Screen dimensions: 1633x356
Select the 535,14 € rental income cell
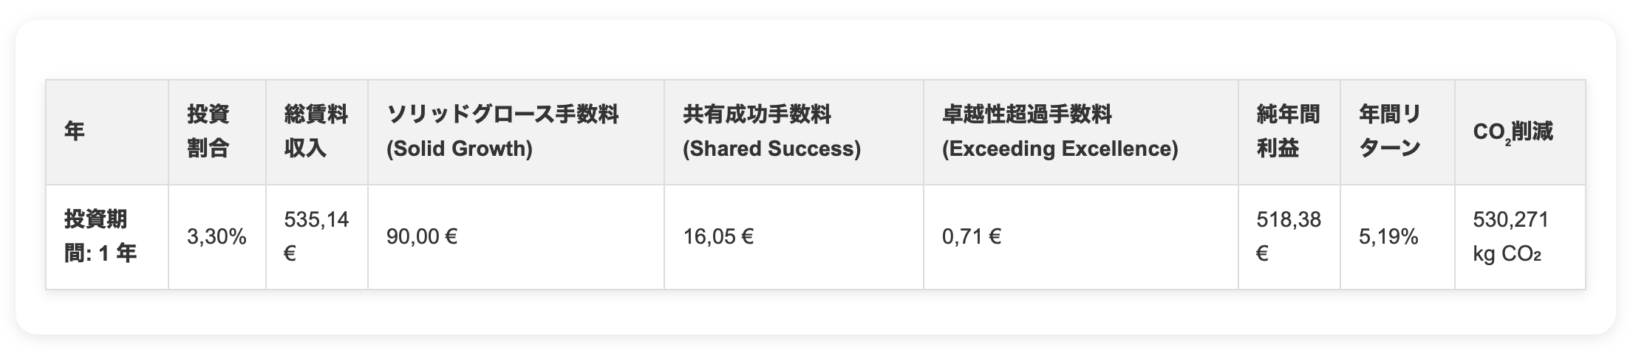pyautogui.click(x=316, y=236)
